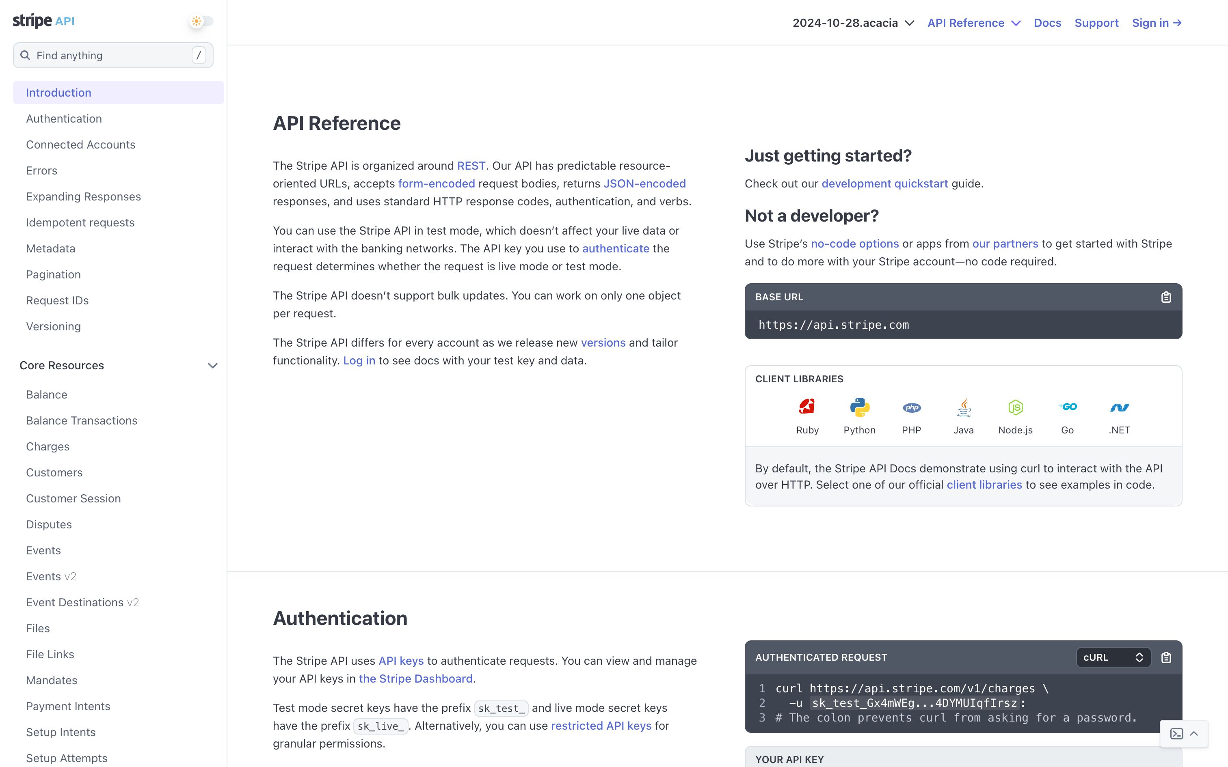Open Files sidebar item
This screenshot has height=767, width=1228.
coord(38,629)
